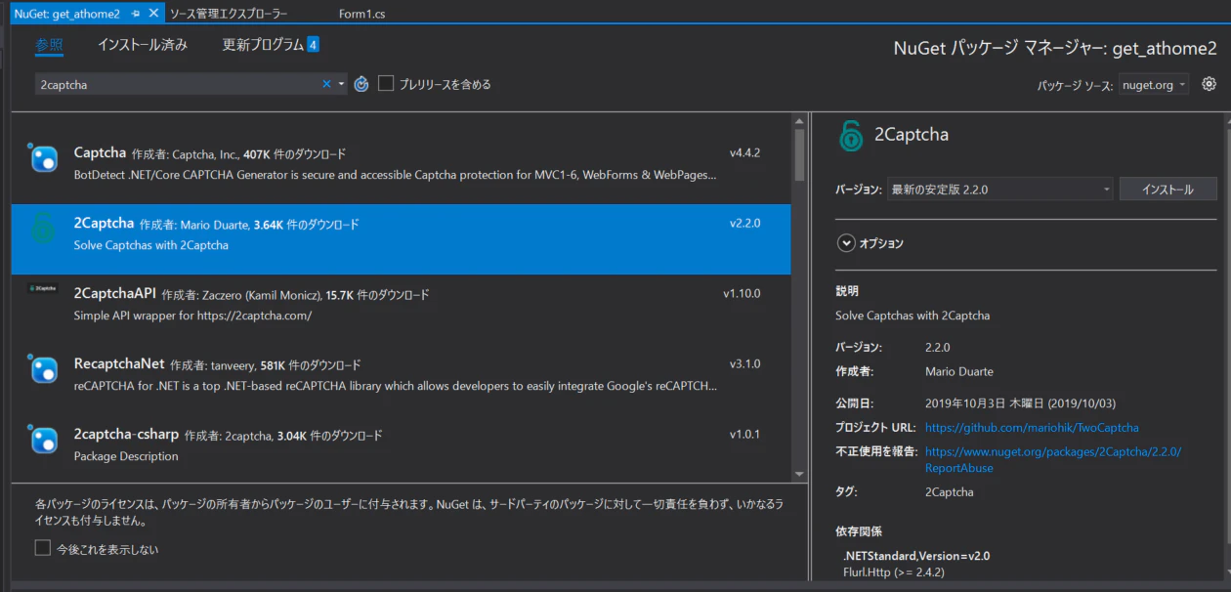Screen dimensions: 1231x592
Task: Open the search history dropdown arrow
Action: [342, 84]
